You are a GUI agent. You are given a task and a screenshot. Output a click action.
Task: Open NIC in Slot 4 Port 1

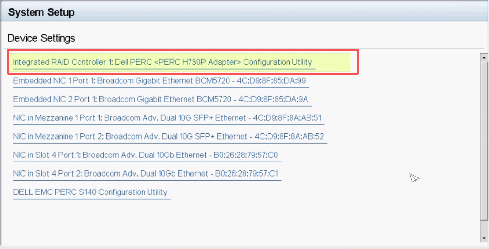point(145,155)
